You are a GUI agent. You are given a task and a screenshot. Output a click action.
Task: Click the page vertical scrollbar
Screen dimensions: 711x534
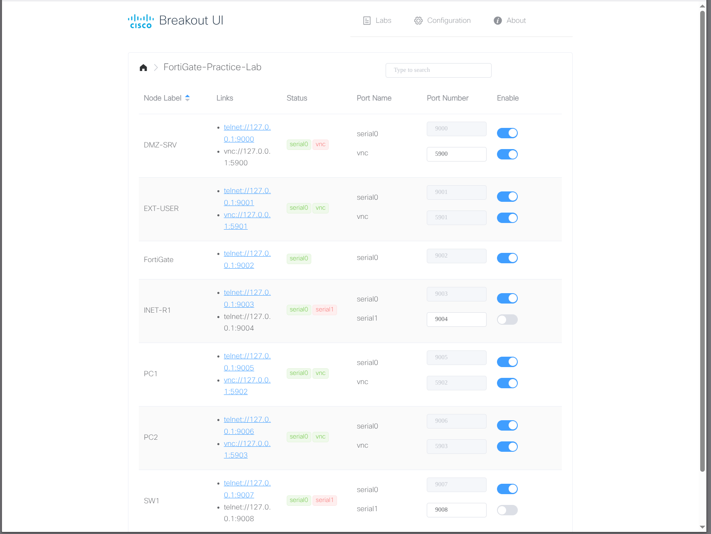[702, 241]
